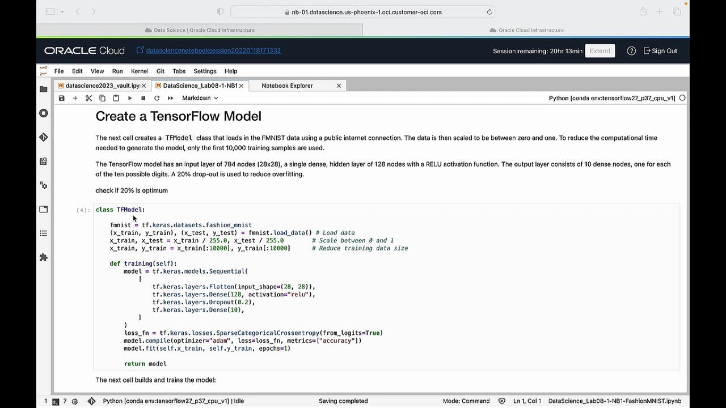This screenshot has height=408, width=726.
Task: Click the Oracle Cloud logo
Action: 85,51
